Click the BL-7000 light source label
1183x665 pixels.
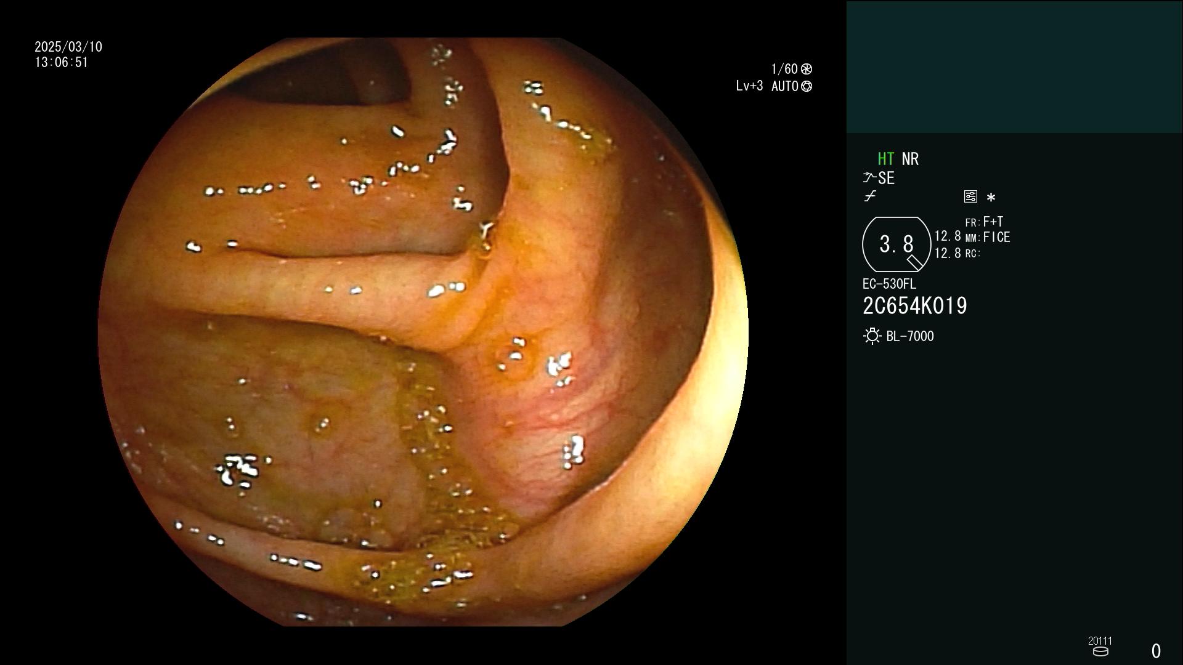coord(910,336)
